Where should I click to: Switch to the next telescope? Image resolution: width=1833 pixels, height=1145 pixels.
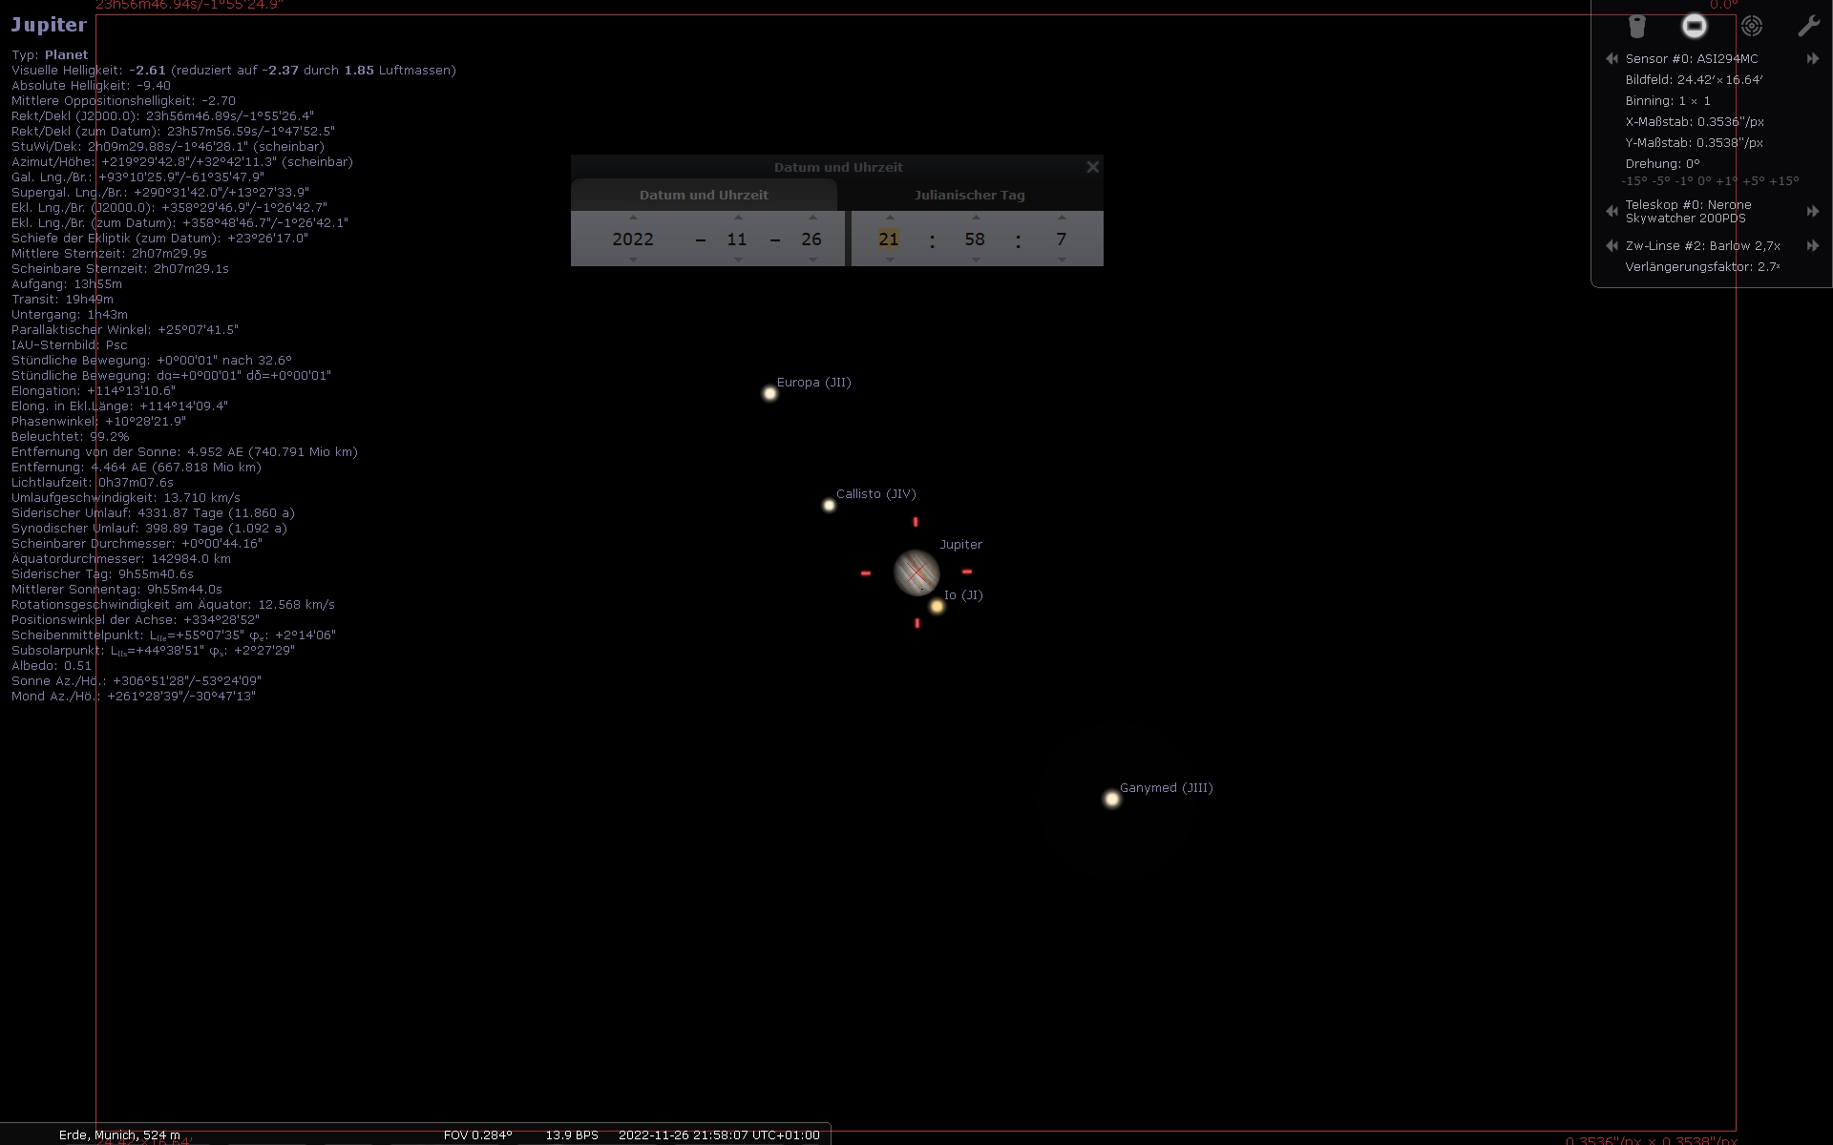(1812, 211)
